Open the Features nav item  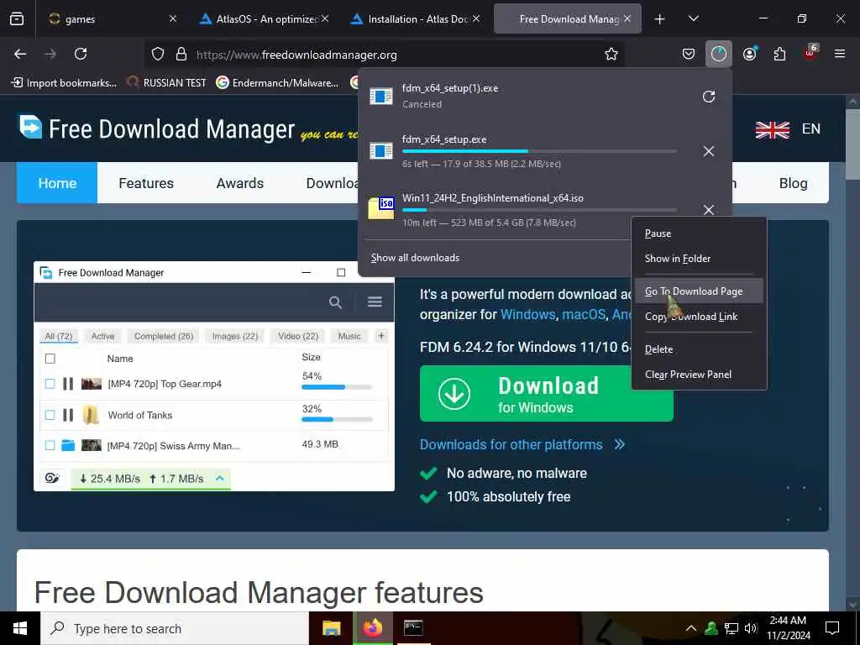[146, 183]
